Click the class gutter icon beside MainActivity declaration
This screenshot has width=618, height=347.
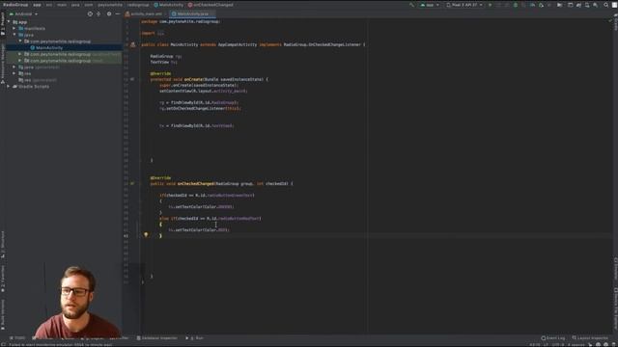coord(133,44)
